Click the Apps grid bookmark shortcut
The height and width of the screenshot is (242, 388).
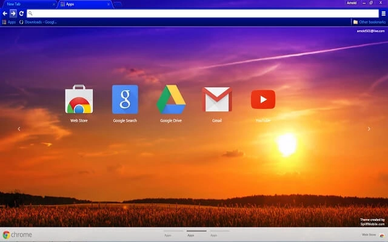9,22
